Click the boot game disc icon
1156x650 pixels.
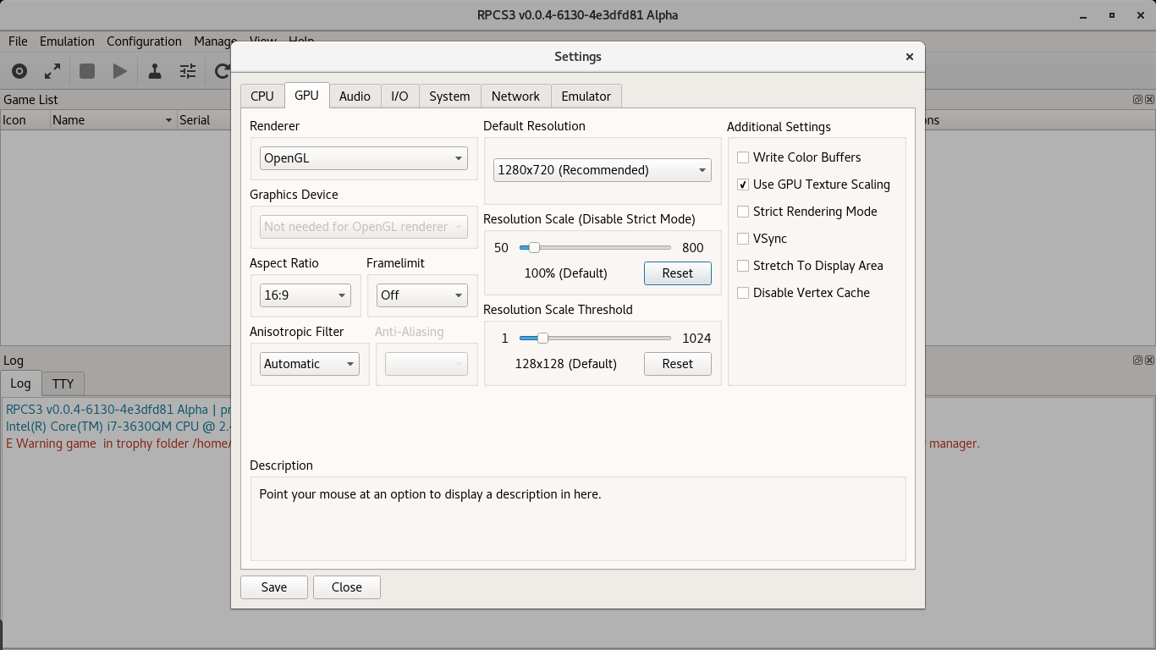[x=19, y=72]
